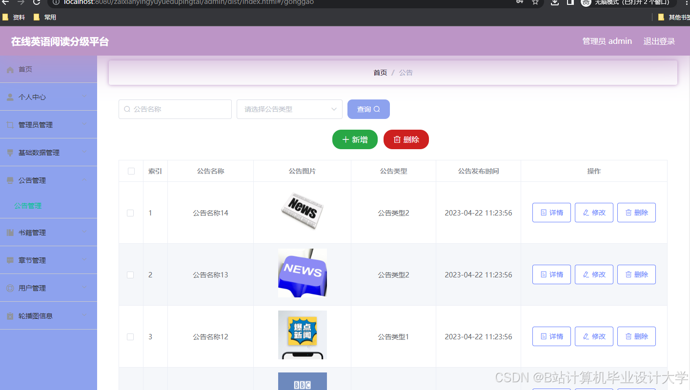The image size is (690, 390).
Task: Click 管理员 admin user label
Action: [x=607, y=41]
